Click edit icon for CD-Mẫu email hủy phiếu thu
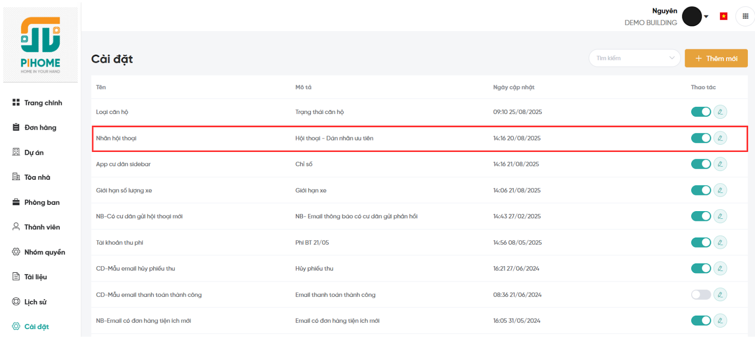This screenshot has width=755, height=337. pyautogui.click(x=720, y=269)
